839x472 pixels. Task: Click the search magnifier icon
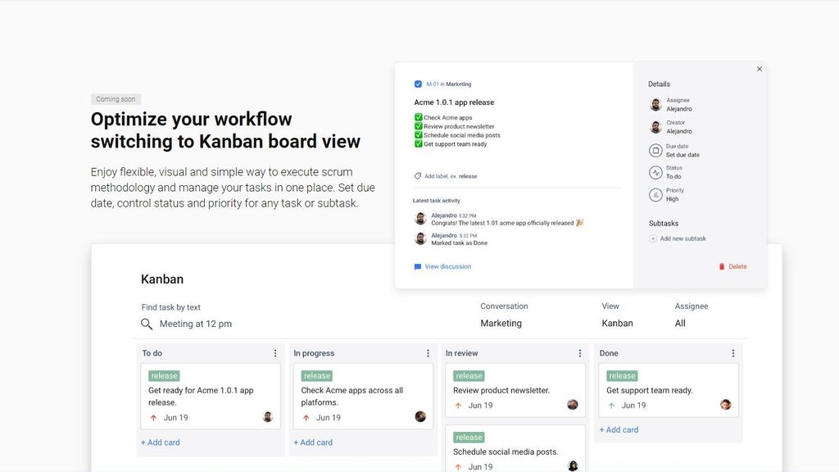tap(147, 324)
